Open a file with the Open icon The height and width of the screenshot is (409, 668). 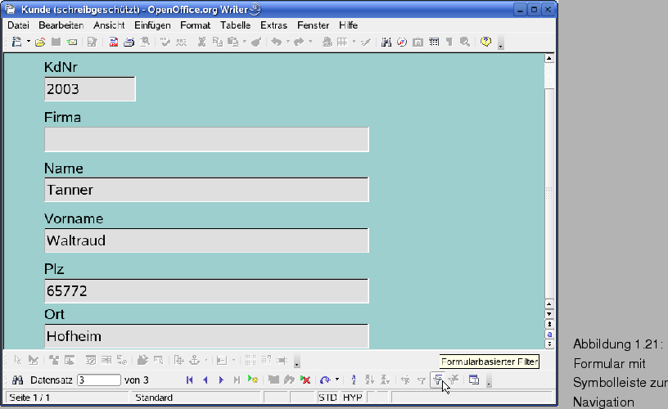tap(39, 42)
